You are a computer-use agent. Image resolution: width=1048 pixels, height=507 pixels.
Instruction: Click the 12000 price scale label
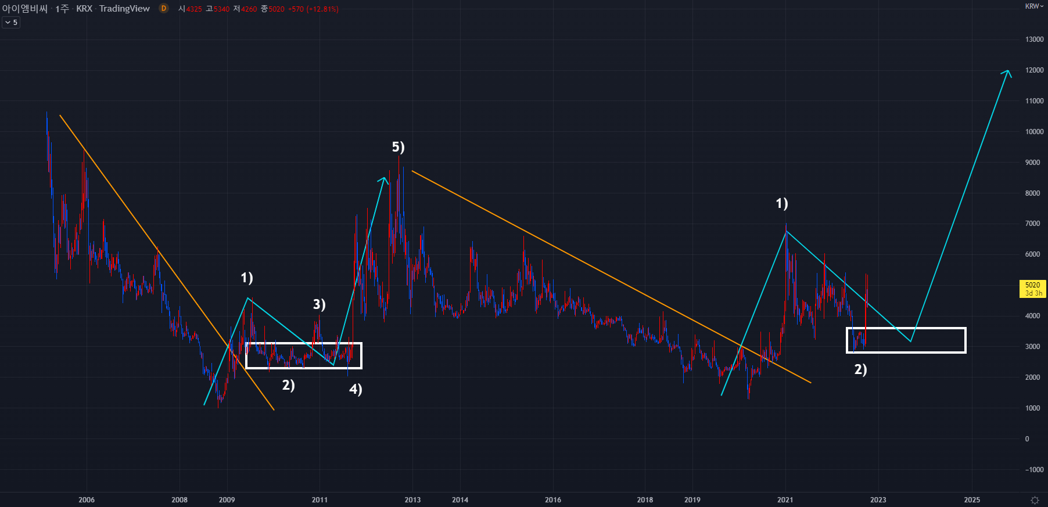tap(1034, 70)
